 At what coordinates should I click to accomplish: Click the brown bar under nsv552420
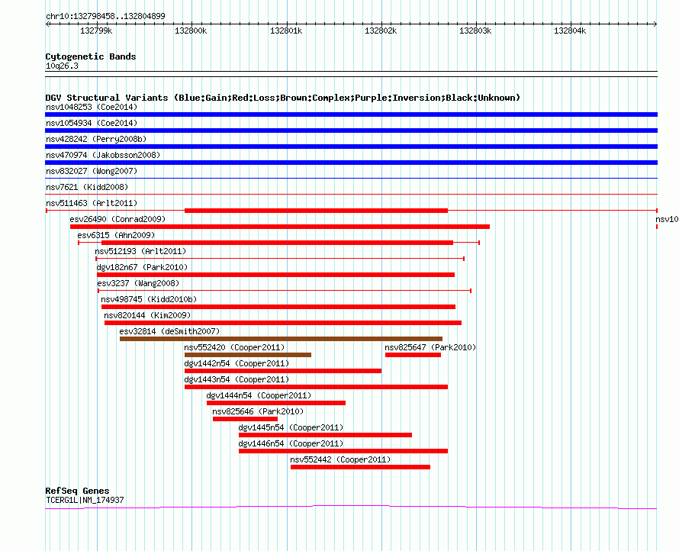pos(248,355)
